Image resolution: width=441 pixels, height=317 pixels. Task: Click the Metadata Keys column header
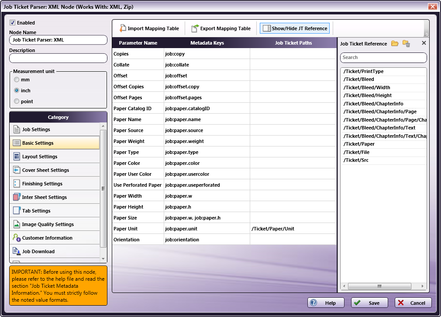(207, 43)
